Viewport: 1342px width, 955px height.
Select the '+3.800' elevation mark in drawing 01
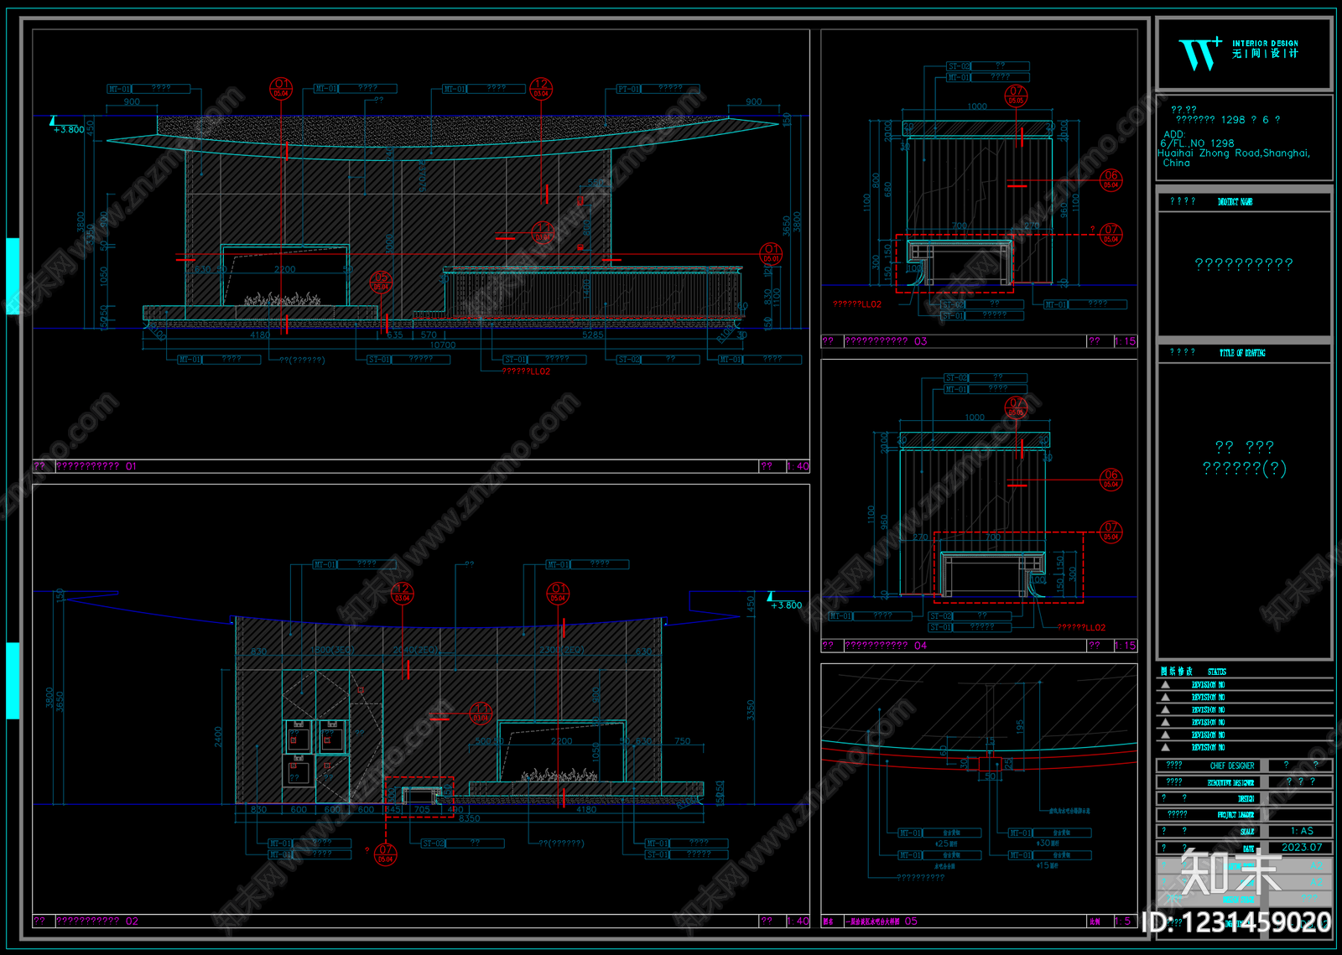(x=69, y=130)
